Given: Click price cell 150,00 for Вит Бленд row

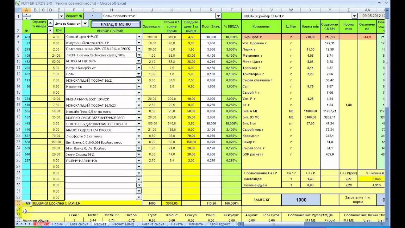Looking at the screenshot, I should [x=191, y=142].
